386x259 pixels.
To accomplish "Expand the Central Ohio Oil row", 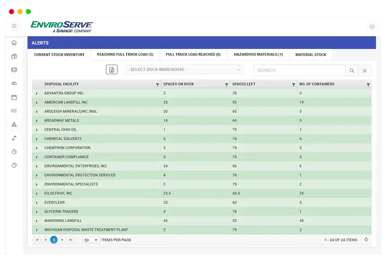I will (37, 130).
